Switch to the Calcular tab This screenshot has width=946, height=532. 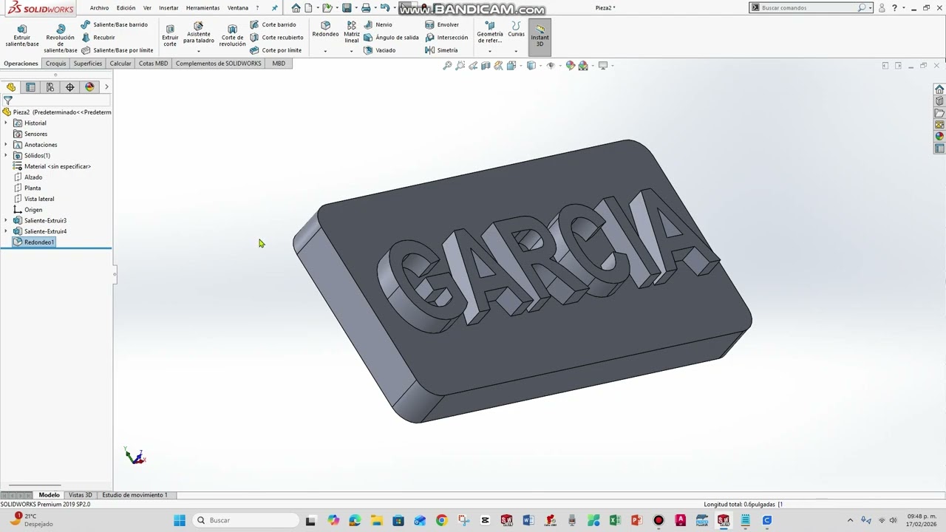120,64
